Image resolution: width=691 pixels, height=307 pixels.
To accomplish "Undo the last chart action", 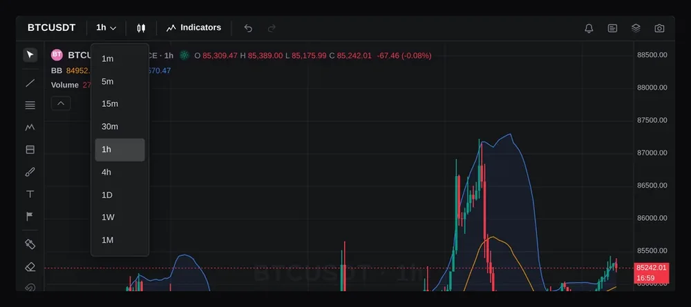I will coord(248,28).
